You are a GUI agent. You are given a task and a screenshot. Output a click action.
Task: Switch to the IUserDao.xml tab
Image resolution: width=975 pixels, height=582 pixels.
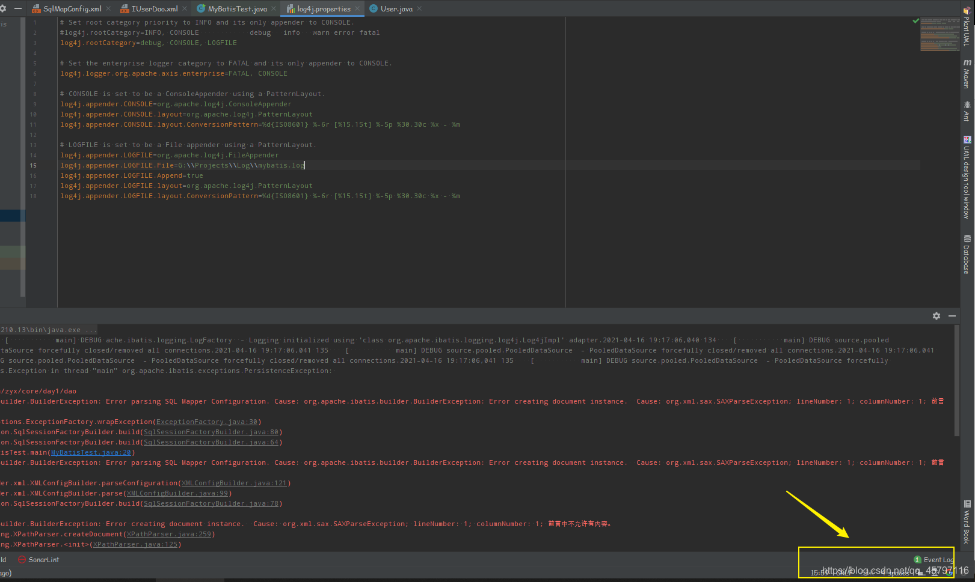[155, 9]
